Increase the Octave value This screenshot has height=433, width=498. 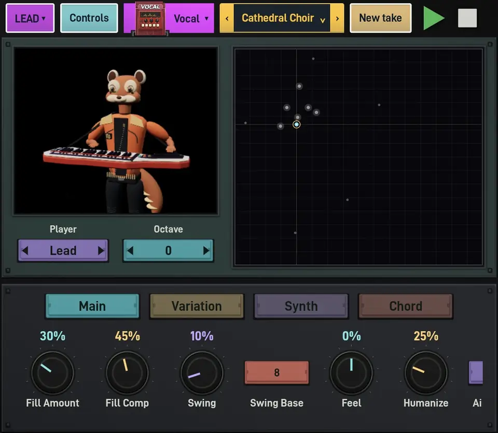pyautogui.click(x=206, y=251)
